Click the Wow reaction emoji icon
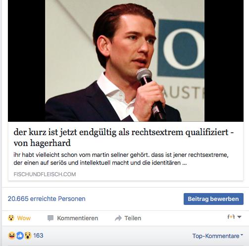The height and width of the screenshot is (246, 249). (x=11, y=218)
